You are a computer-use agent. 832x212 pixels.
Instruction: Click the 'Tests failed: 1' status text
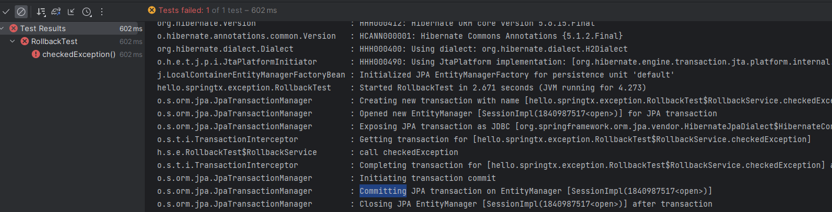[x=184, y=10]
